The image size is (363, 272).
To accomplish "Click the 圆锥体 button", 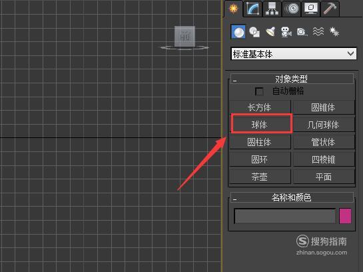I will point(324,107).
